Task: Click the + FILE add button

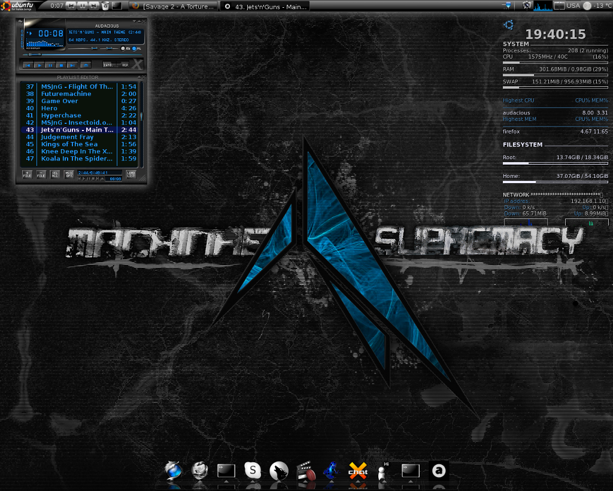Action: (x=27, y=174)
